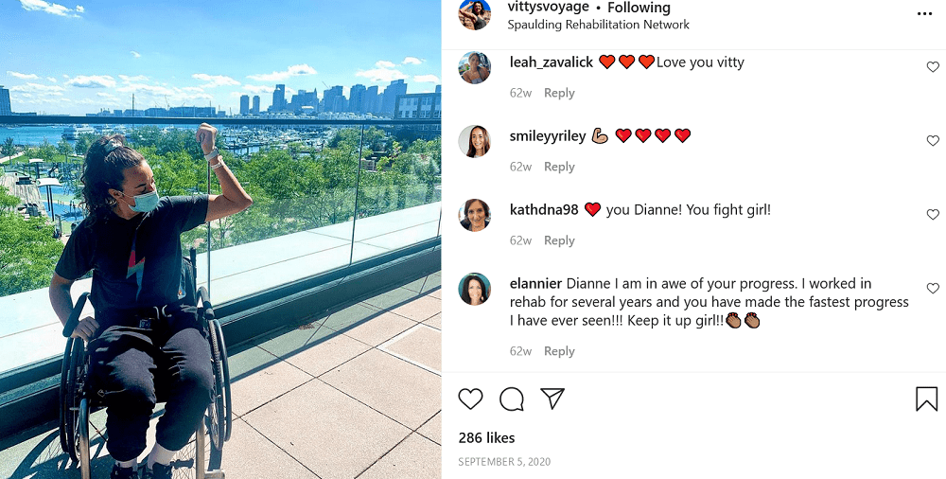Open leah_zavalick's avatar
The image size is (946, 479).
click(x=475, y=67)
